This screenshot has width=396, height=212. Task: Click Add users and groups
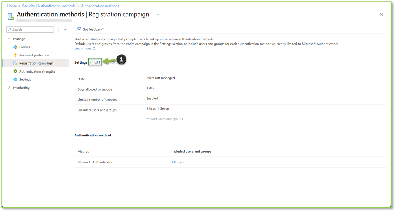(164, 119)
